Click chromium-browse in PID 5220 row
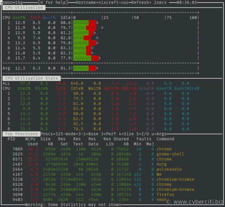The image size is (225, 207). [175, 180]
